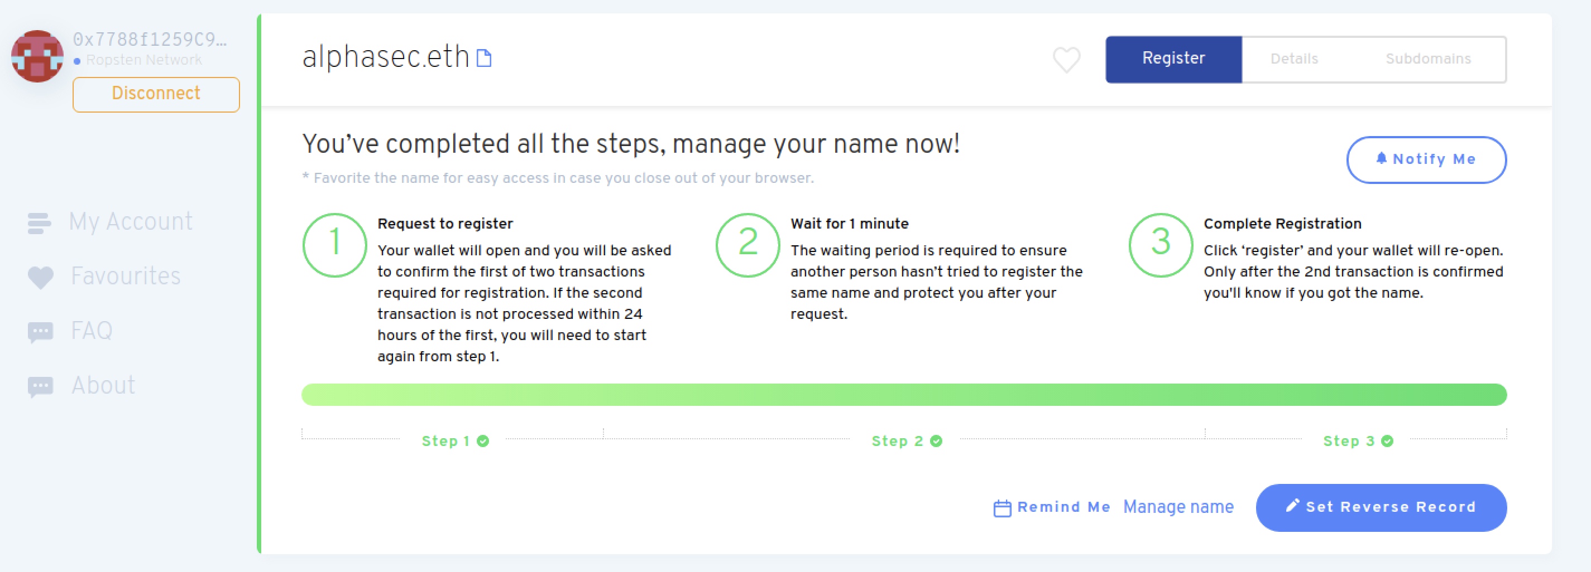This screenshot has width=1591, height=572.
Task: Favorite the name with the heart icon
Action: click(1067, 59)
